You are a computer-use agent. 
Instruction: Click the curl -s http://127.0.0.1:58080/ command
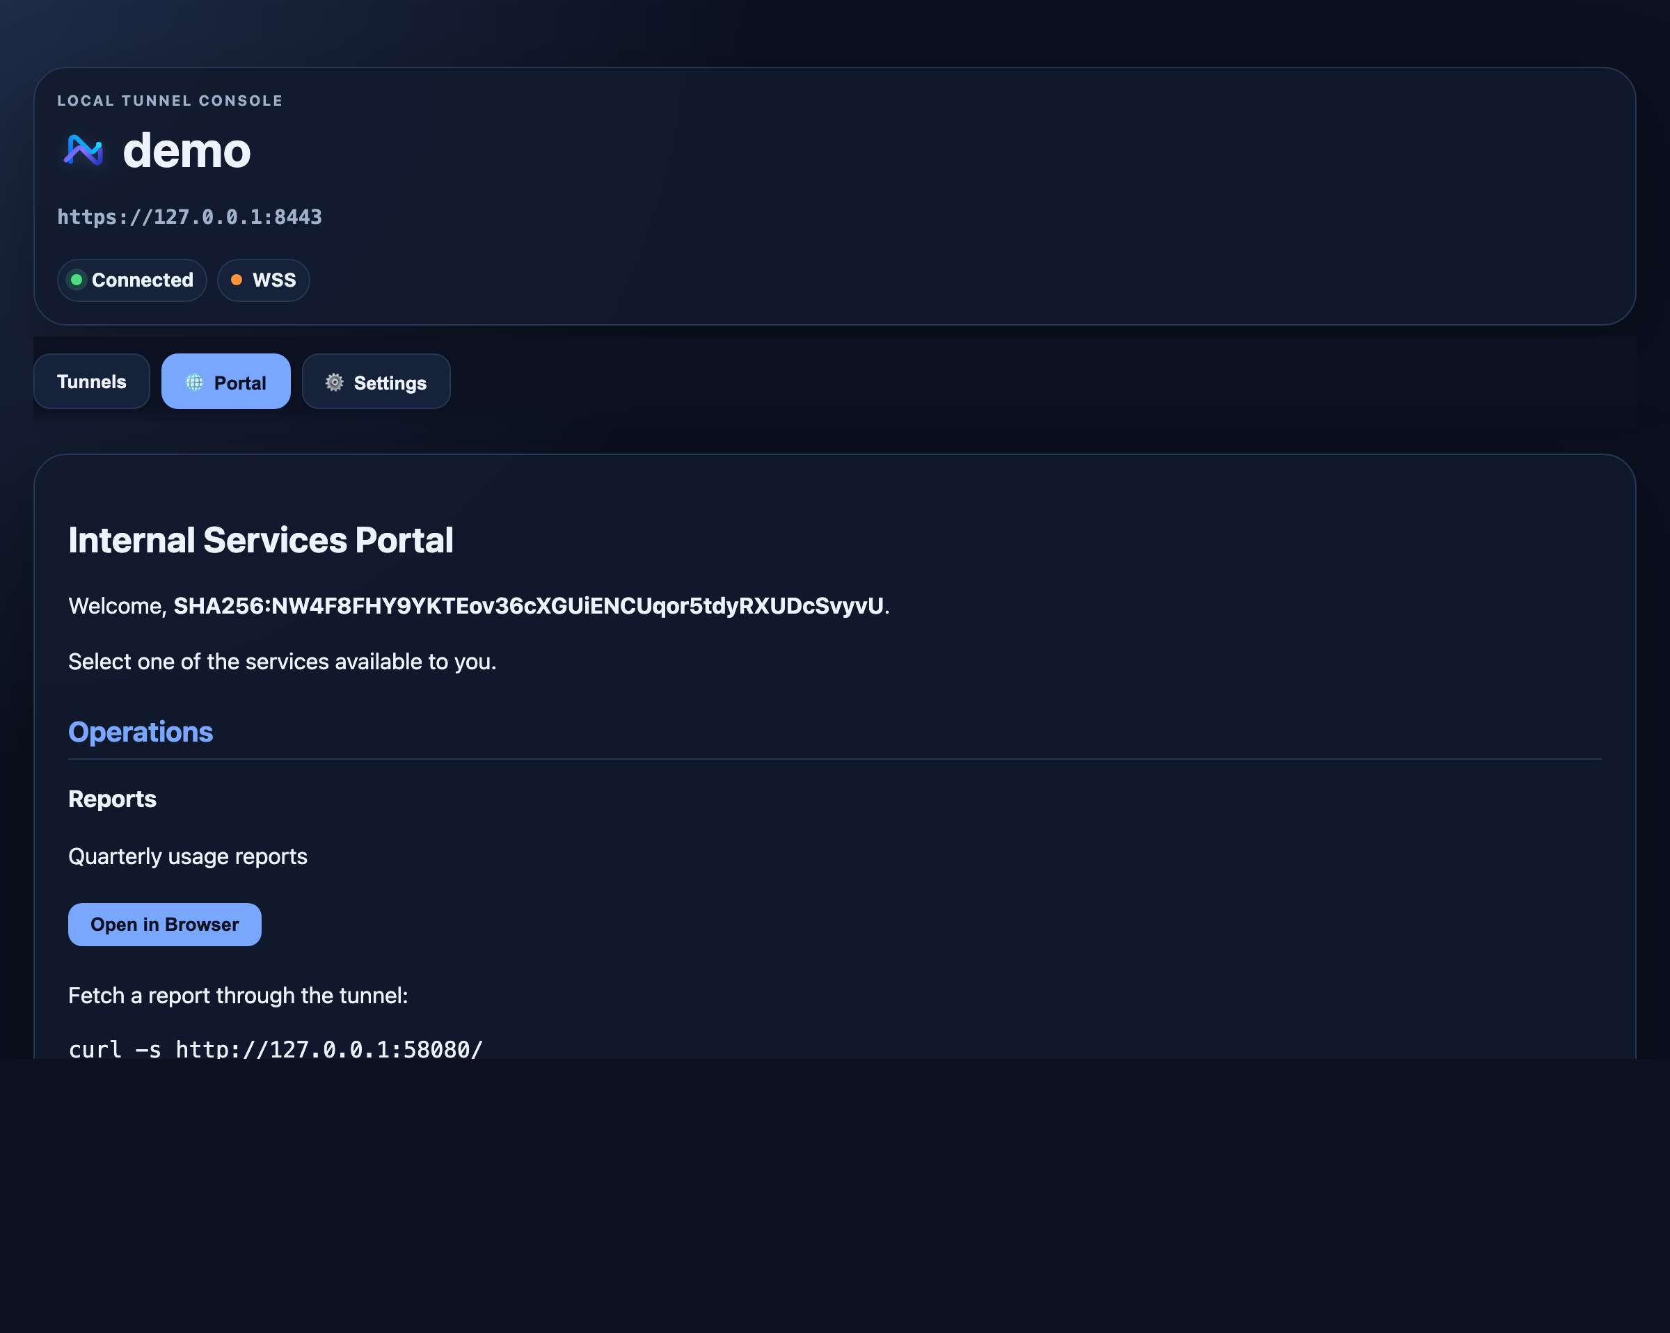coord(276,1048)
